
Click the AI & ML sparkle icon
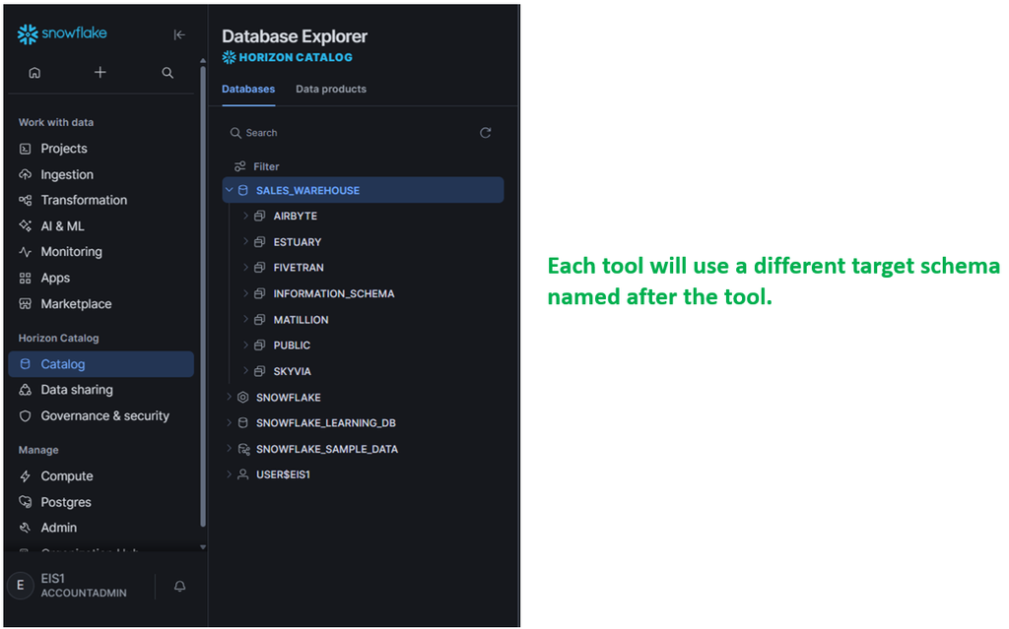pos(25,225)
